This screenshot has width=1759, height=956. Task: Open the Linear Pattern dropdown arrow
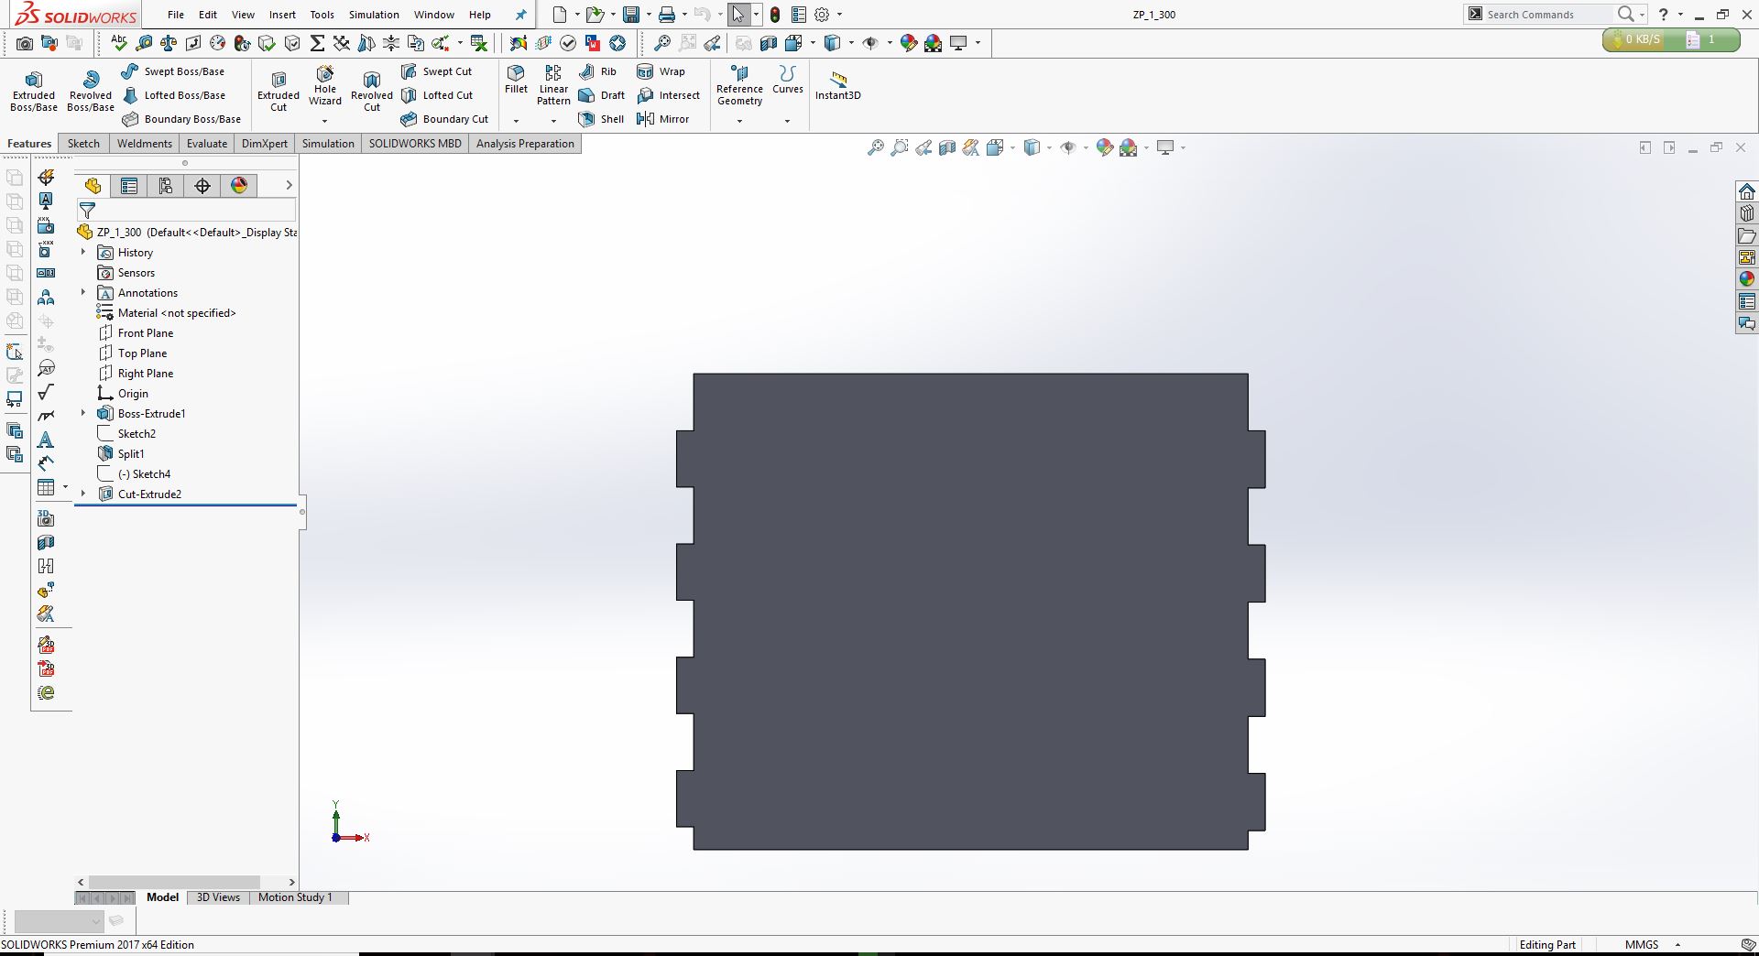click(553, 121)
